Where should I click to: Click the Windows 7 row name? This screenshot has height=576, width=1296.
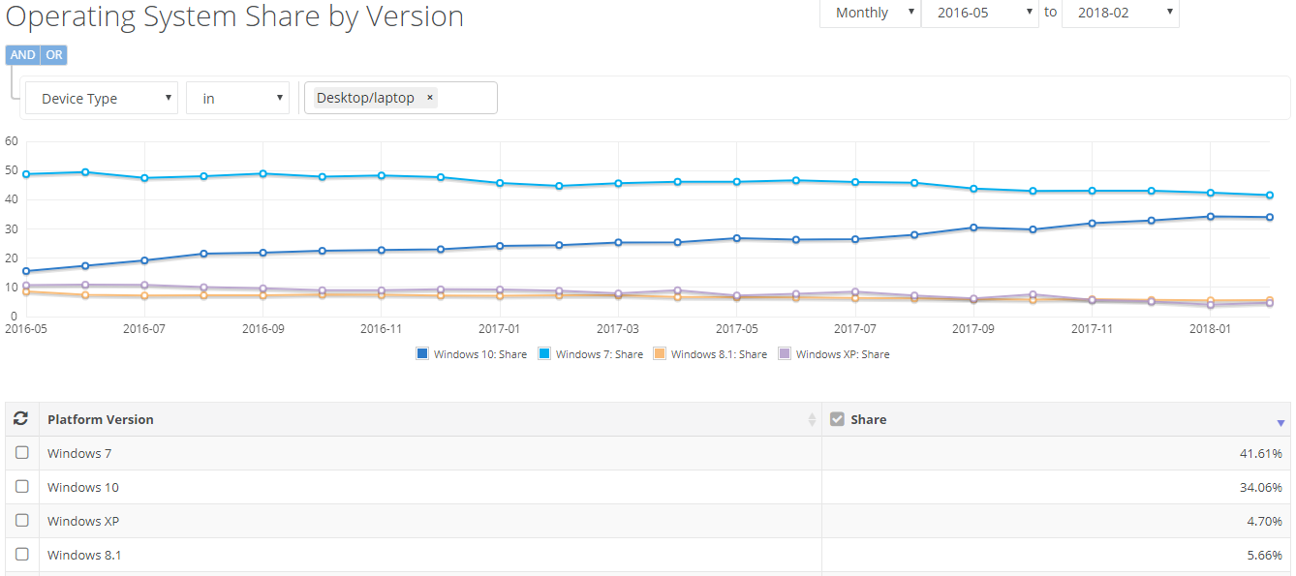79,453
